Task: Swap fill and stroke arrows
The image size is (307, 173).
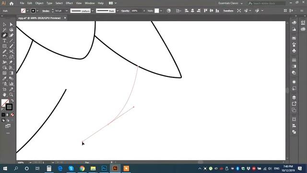Action: pos(12,100)
